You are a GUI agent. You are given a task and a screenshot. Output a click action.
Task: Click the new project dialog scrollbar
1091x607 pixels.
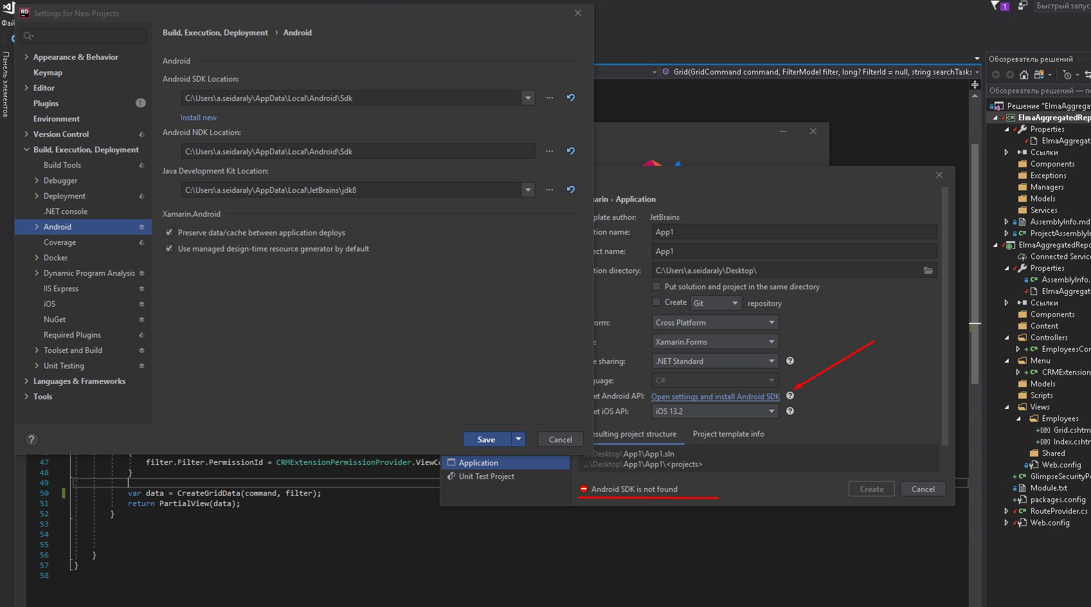pyautogui.click(x=944, y=315)
